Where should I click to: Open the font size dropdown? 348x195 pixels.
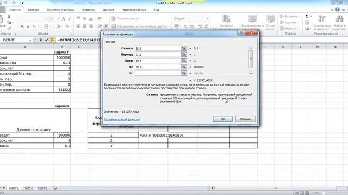coord(59,19)
